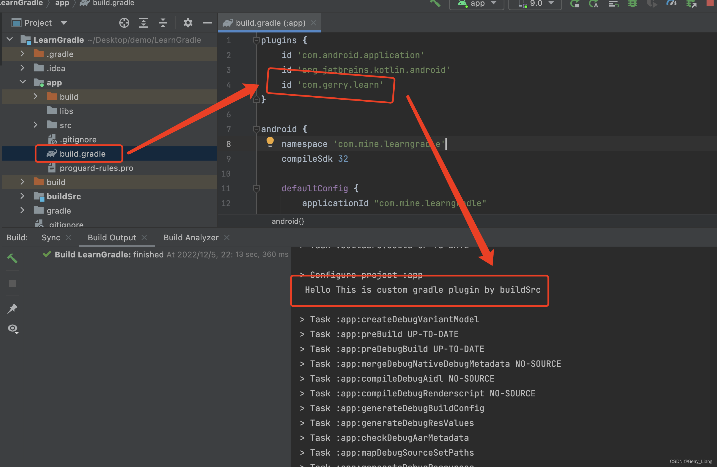The image size is (717, 467).
Task: Toggle the eye view options in Build panel
Action: [13, 329]
